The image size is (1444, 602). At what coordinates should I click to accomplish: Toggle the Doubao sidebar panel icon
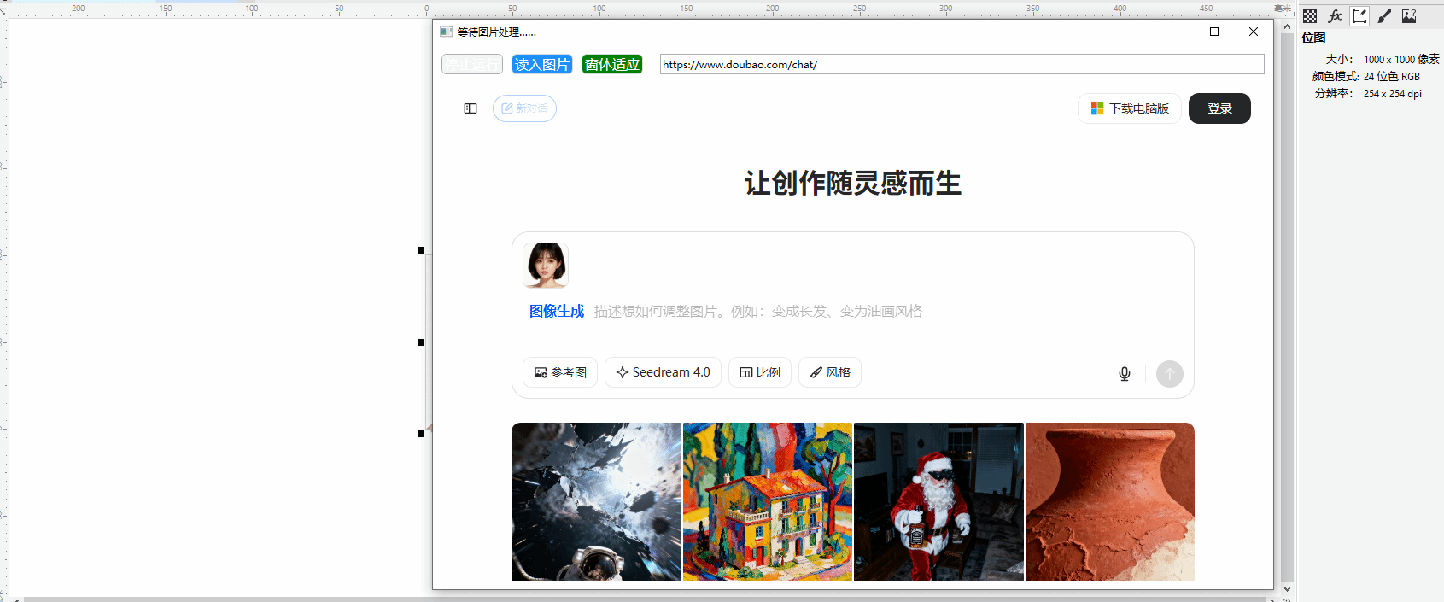click(471, 108)
